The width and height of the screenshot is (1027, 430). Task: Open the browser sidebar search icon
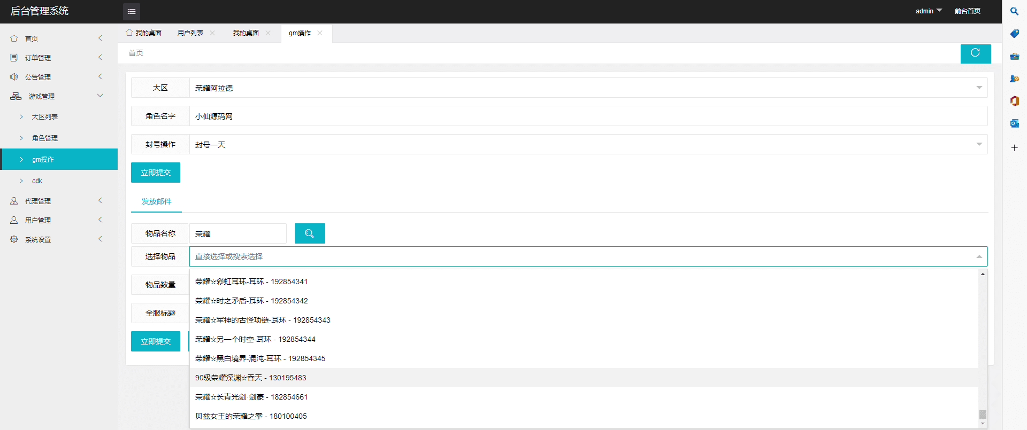click(1014, 11)
